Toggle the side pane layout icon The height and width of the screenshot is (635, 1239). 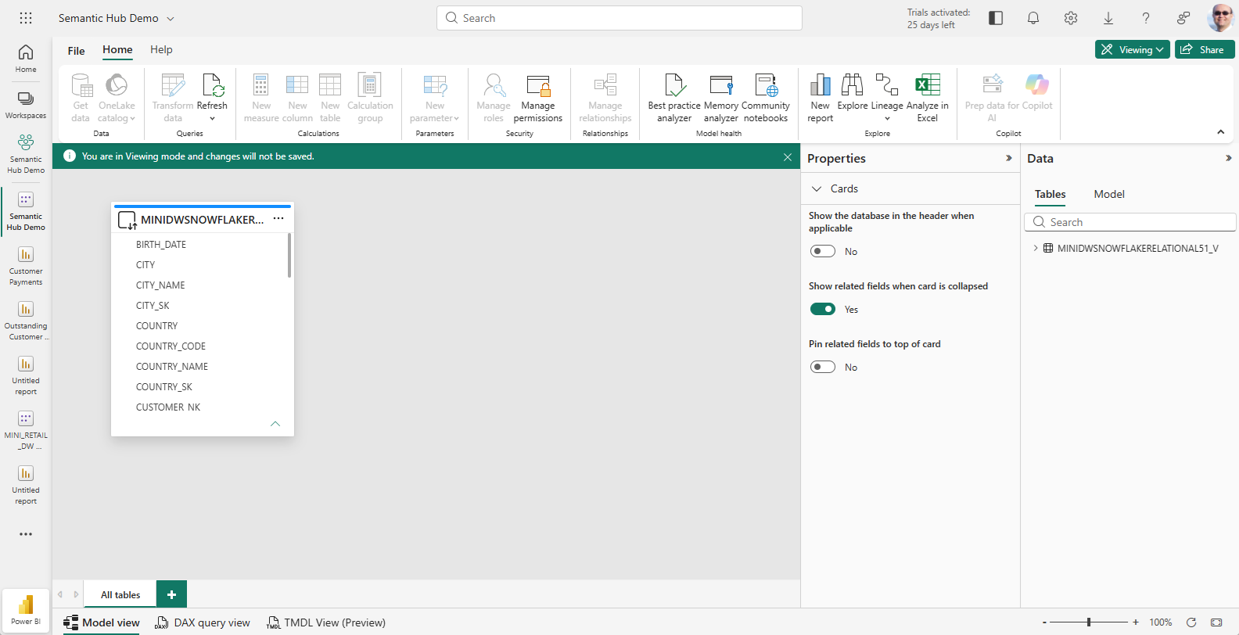pyautogui.click(x=996, y=18)
